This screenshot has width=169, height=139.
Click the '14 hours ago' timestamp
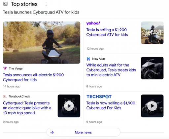(x=12, y=86)
